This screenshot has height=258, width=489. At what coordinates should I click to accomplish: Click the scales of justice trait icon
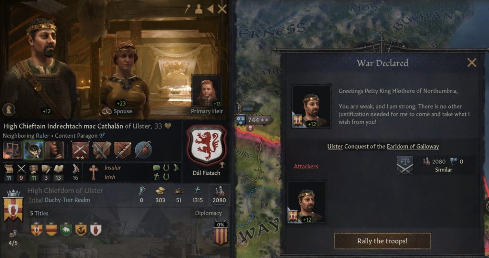click(x=12, y=150)
